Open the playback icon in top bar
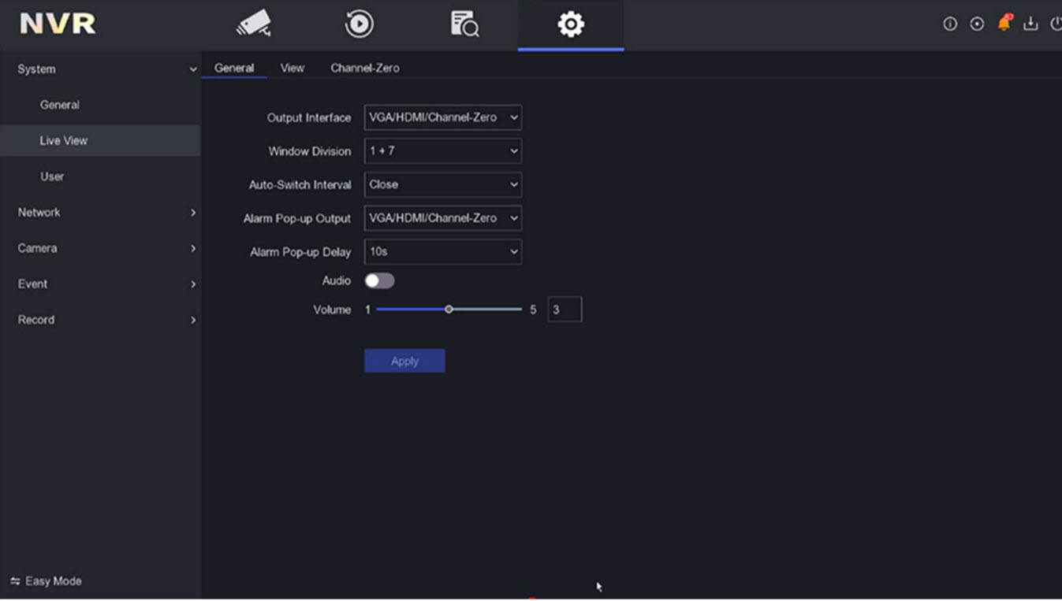 point(359,24)
